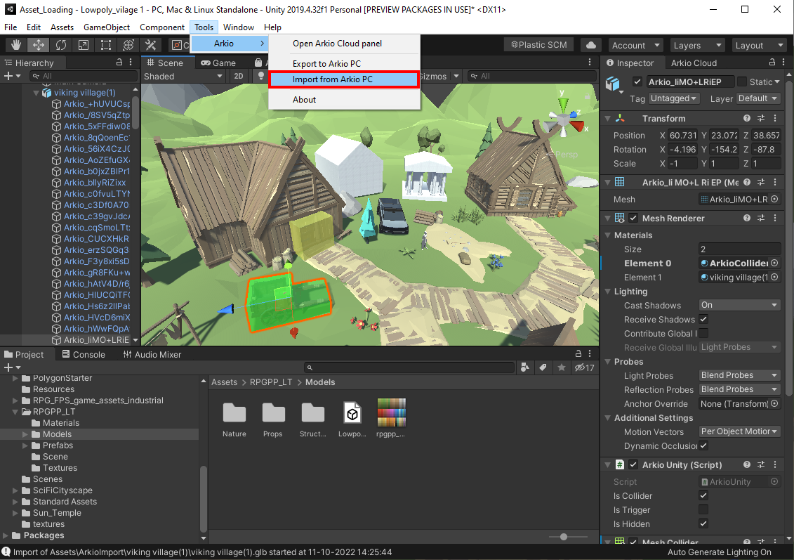Image resolution: width=794 pixels, height=560 pixels.
Task: Open the Transform component context menu
Action: (775, 118)
